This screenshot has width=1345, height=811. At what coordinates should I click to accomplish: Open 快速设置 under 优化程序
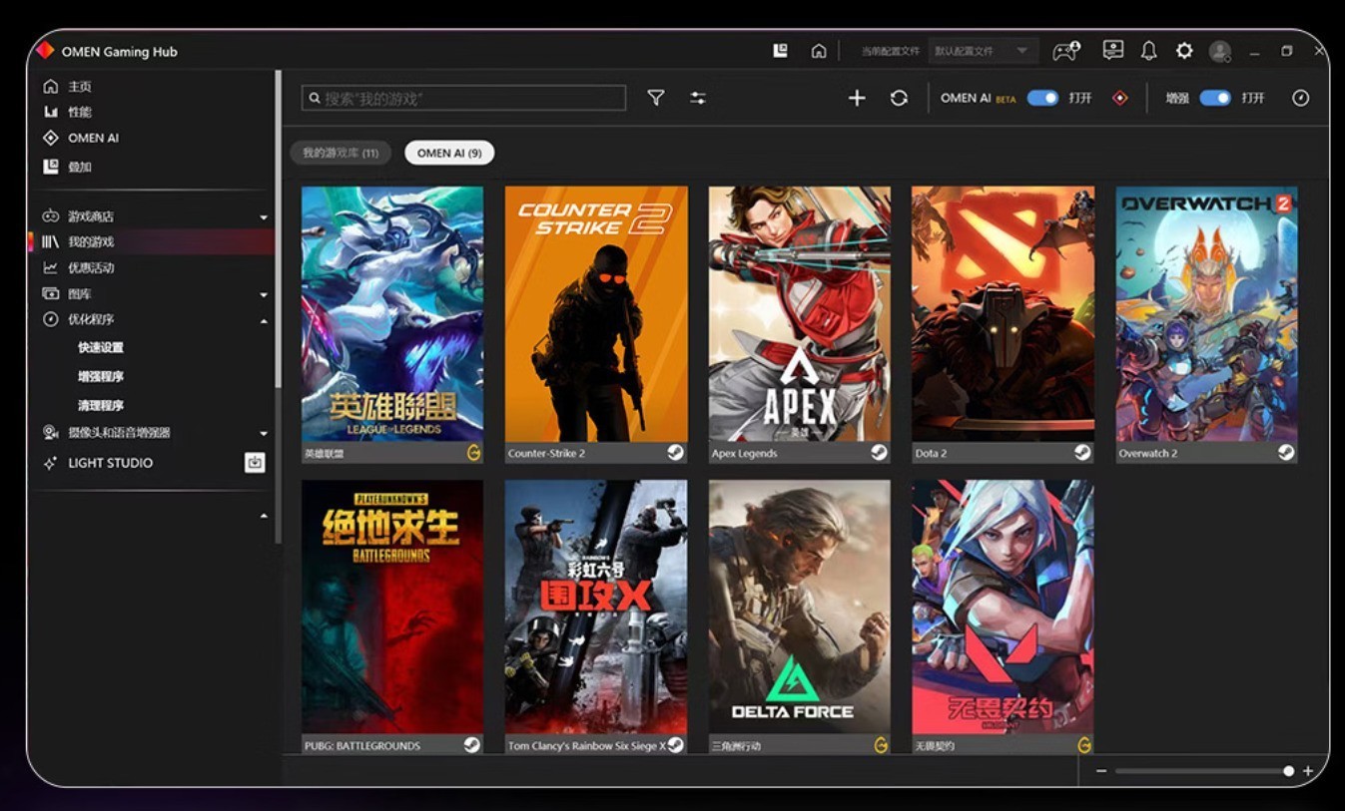[101, 347]
